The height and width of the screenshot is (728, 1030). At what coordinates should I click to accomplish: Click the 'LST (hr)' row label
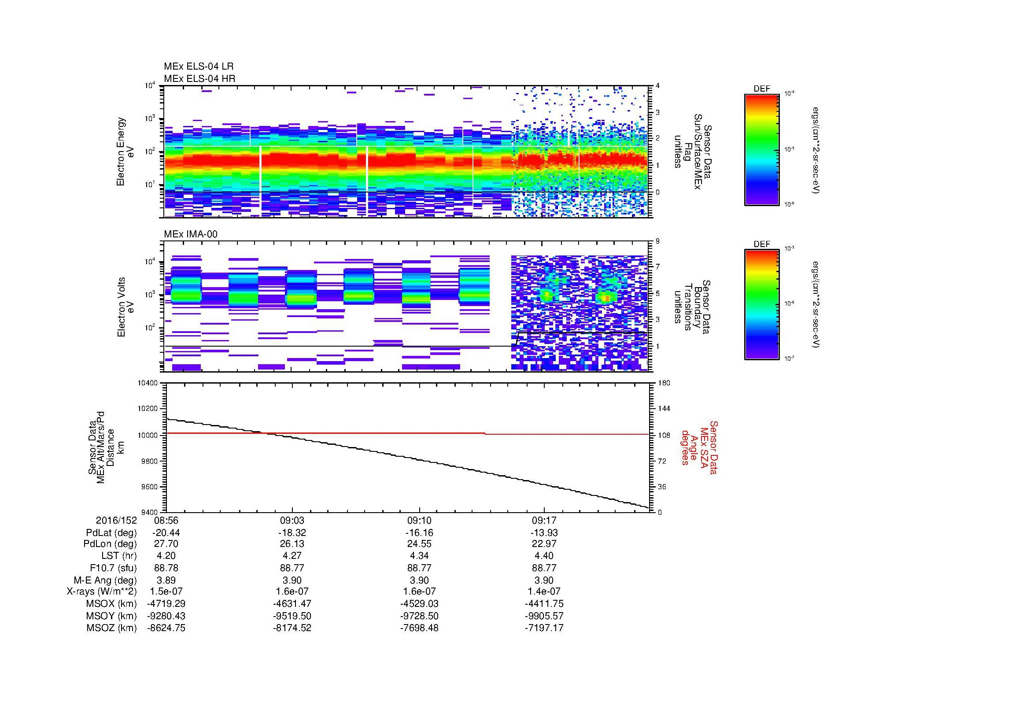pos(119,556)
